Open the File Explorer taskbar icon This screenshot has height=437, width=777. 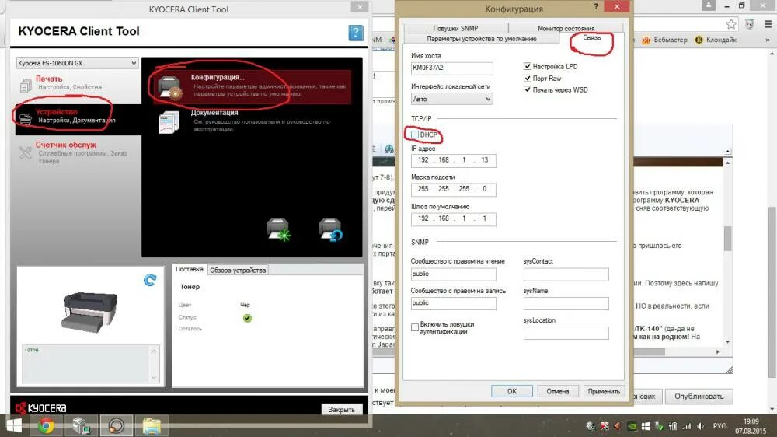tap(152, 425)
